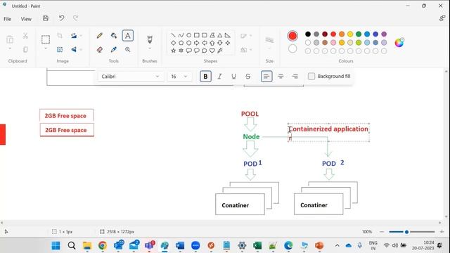
Task: Select the Triangle shape
Action: tap(220, 35)
